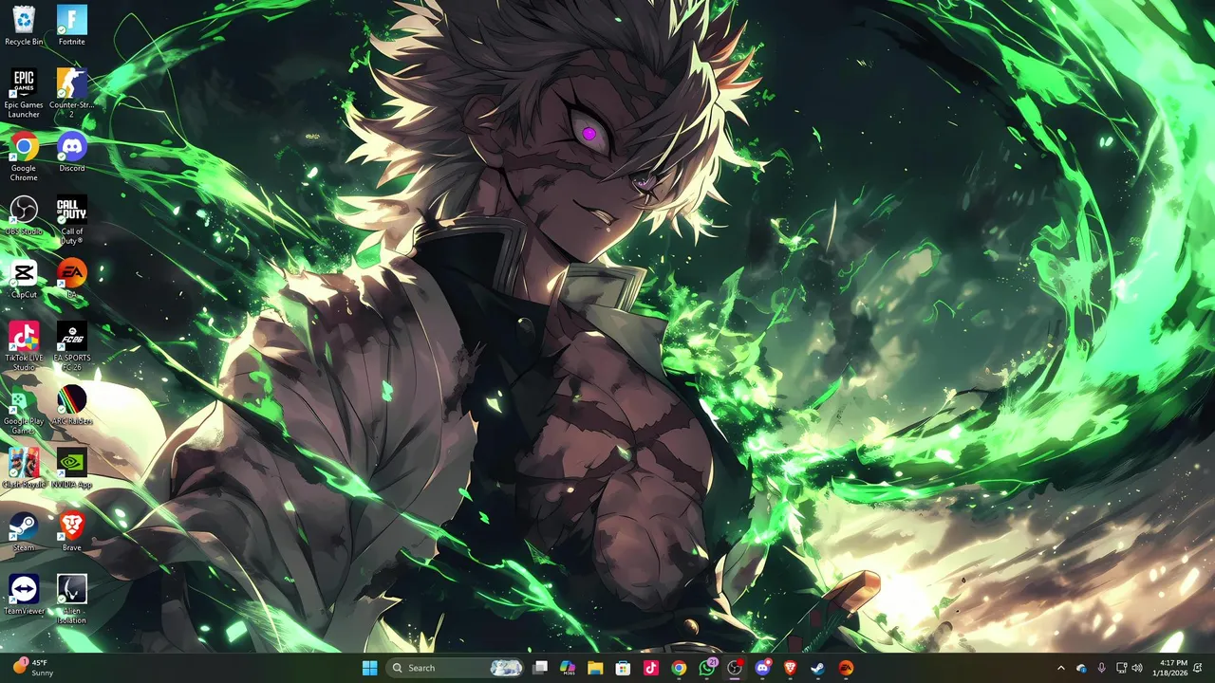
Task: Open the Recycle Bin desktop icon
Action: (24, 26)
